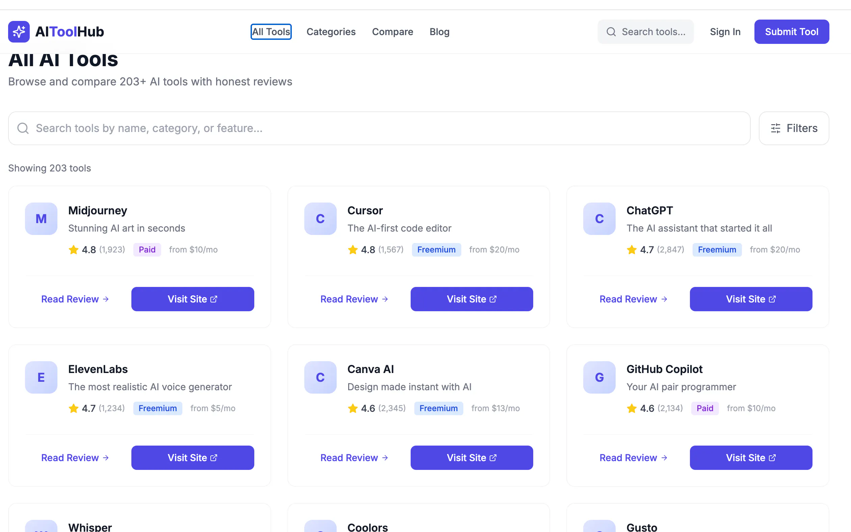Click the Cursor C avatar icon
This screenshot has width=851, height=532.
320,219
